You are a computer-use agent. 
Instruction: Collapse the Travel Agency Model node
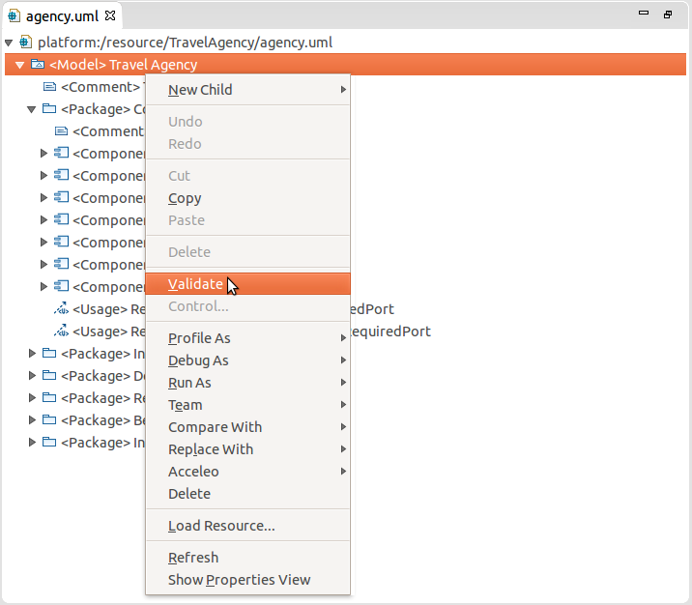pyautogui.click(x=19, y=65)
